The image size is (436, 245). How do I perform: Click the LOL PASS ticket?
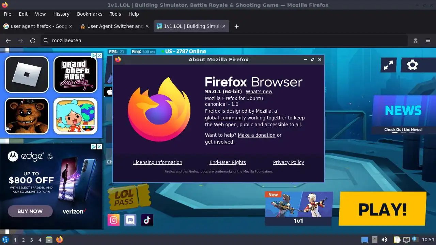[x=129, y=197]
